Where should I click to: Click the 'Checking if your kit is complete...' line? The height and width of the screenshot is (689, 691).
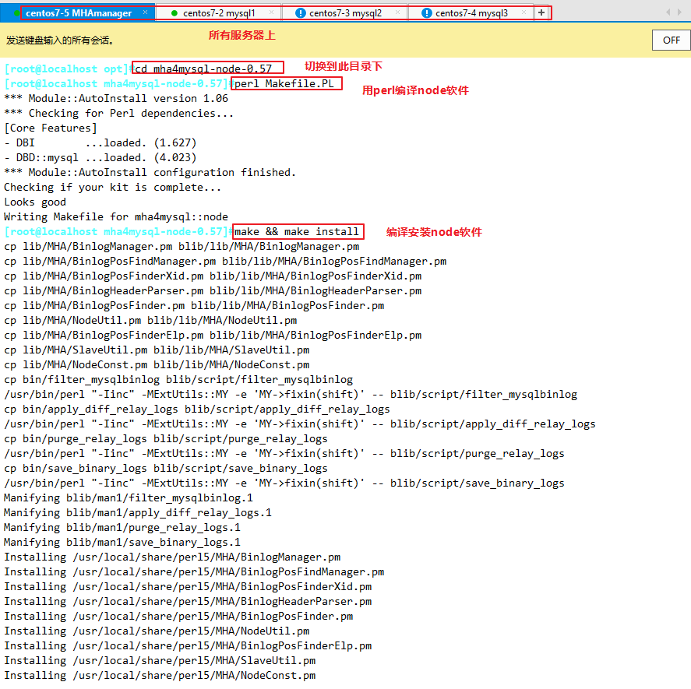click(x=113, y=187)
